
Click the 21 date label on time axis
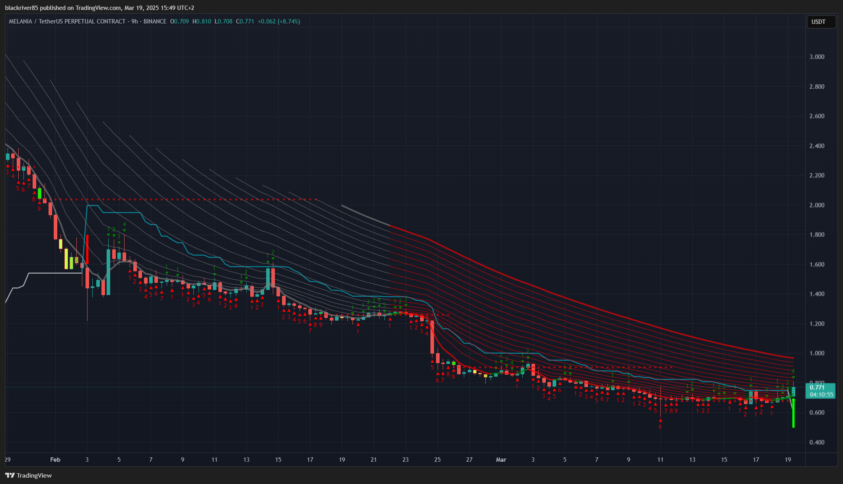(374, 460)
